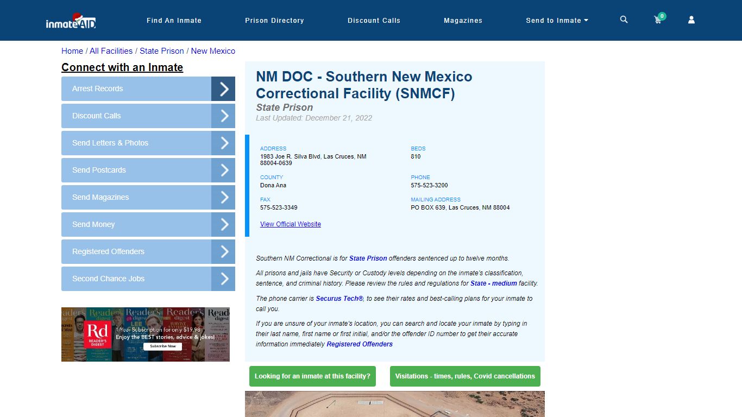Click the NM DOC facility title heading

tap(364, 85)
